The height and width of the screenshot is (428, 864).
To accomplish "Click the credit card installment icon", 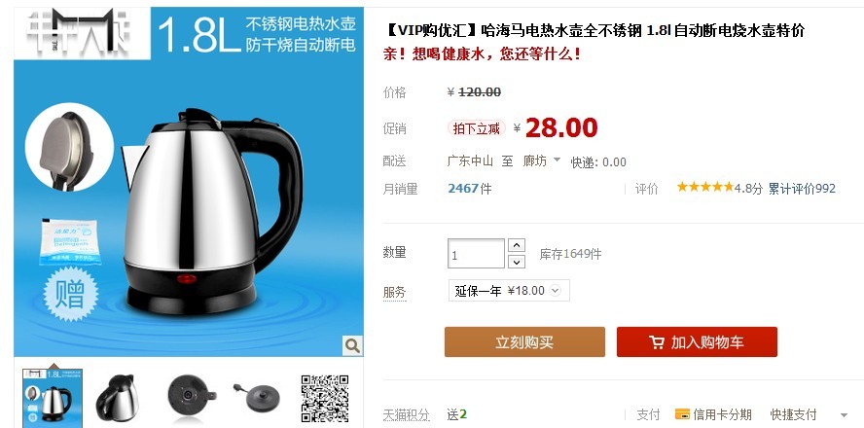I will coord(682,414).
